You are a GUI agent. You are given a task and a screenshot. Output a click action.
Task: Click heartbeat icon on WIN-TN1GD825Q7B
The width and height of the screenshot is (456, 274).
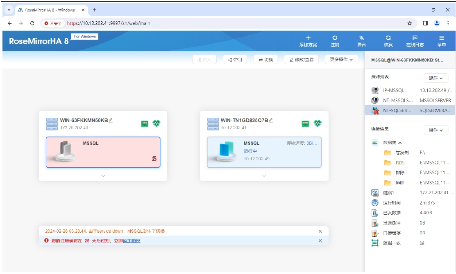317,124
